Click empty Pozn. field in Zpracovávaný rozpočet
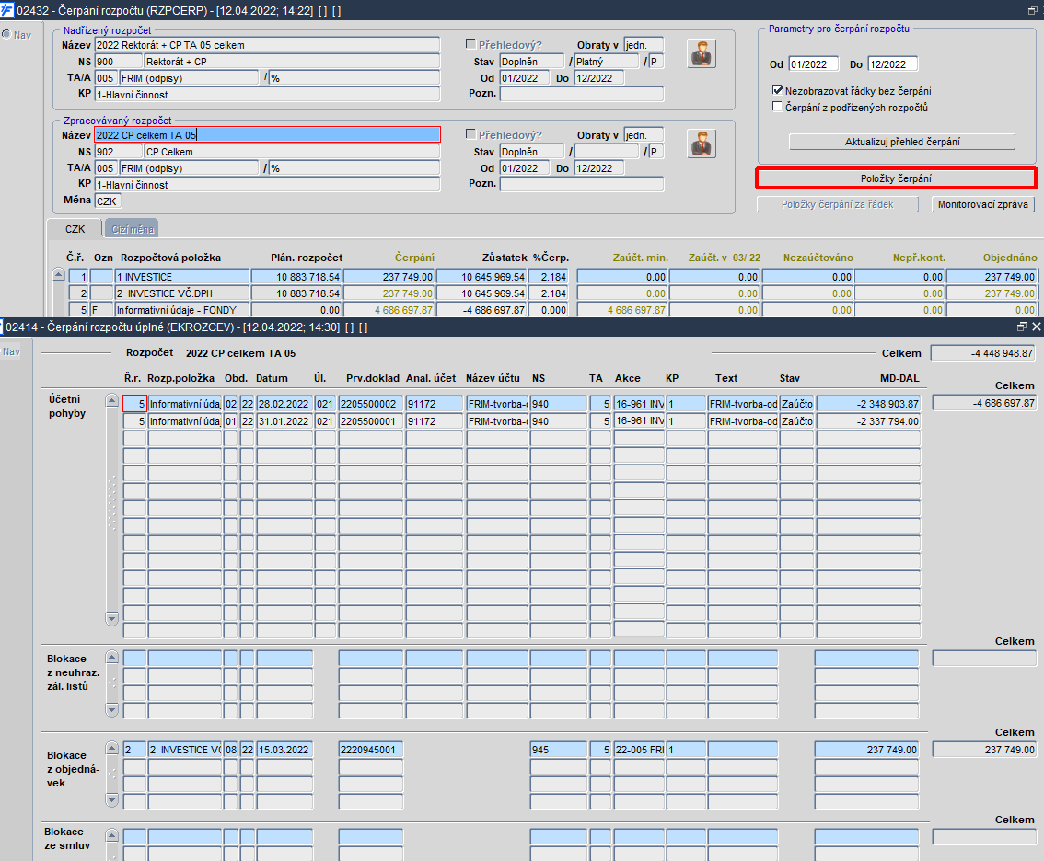 click(581, 184)
